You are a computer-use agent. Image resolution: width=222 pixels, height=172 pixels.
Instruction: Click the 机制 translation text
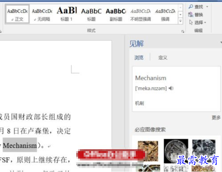point(139,103)
